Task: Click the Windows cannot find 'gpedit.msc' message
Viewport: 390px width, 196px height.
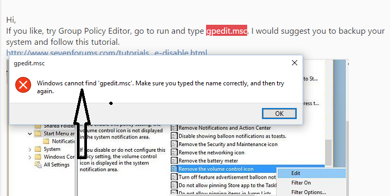Action: [x=160, y=87]
